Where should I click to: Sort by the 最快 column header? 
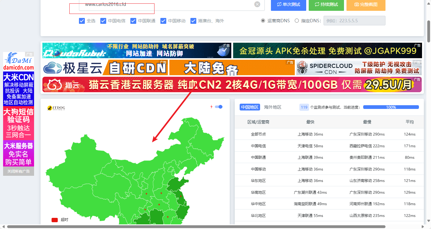click(310, 122)
